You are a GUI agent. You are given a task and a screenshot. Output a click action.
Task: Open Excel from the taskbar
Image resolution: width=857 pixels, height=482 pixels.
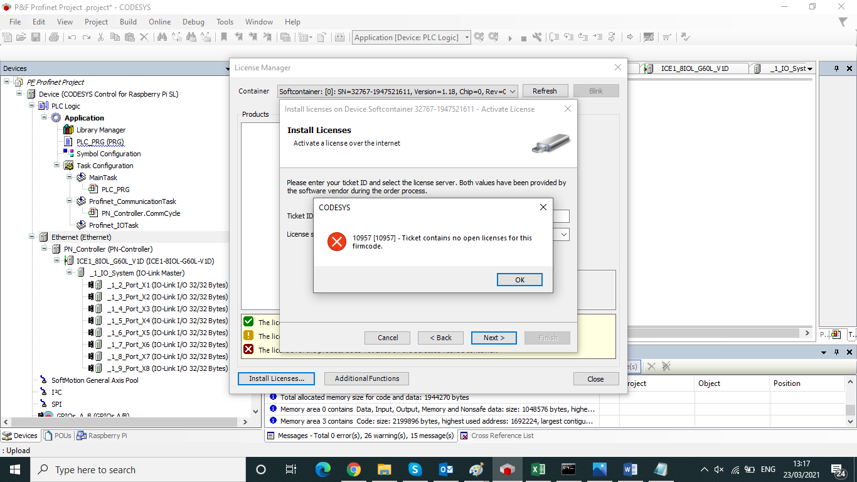tap(538, 469)
